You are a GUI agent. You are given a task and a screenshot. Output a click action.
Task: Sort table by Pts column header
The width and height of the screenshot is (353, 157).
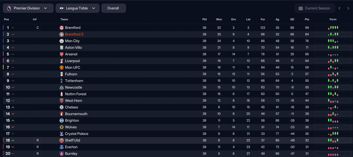[x=307, y=19]
